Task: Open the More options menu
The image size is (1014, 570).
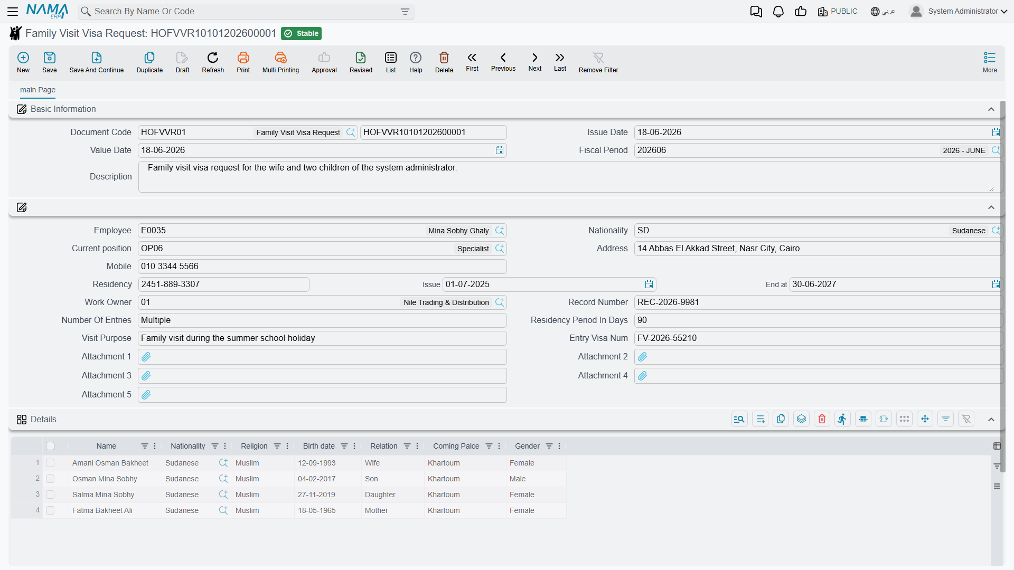Action: (990, 62)
